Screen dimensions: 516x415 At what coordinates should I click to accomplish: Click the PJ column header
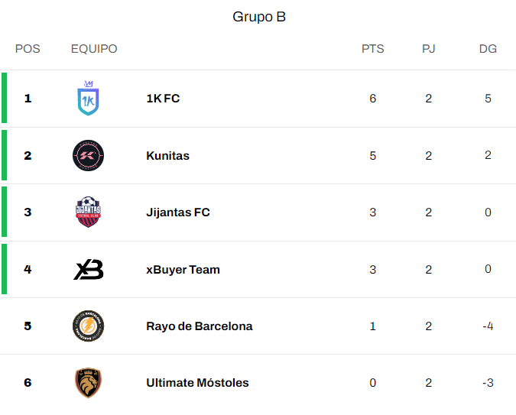428,49
